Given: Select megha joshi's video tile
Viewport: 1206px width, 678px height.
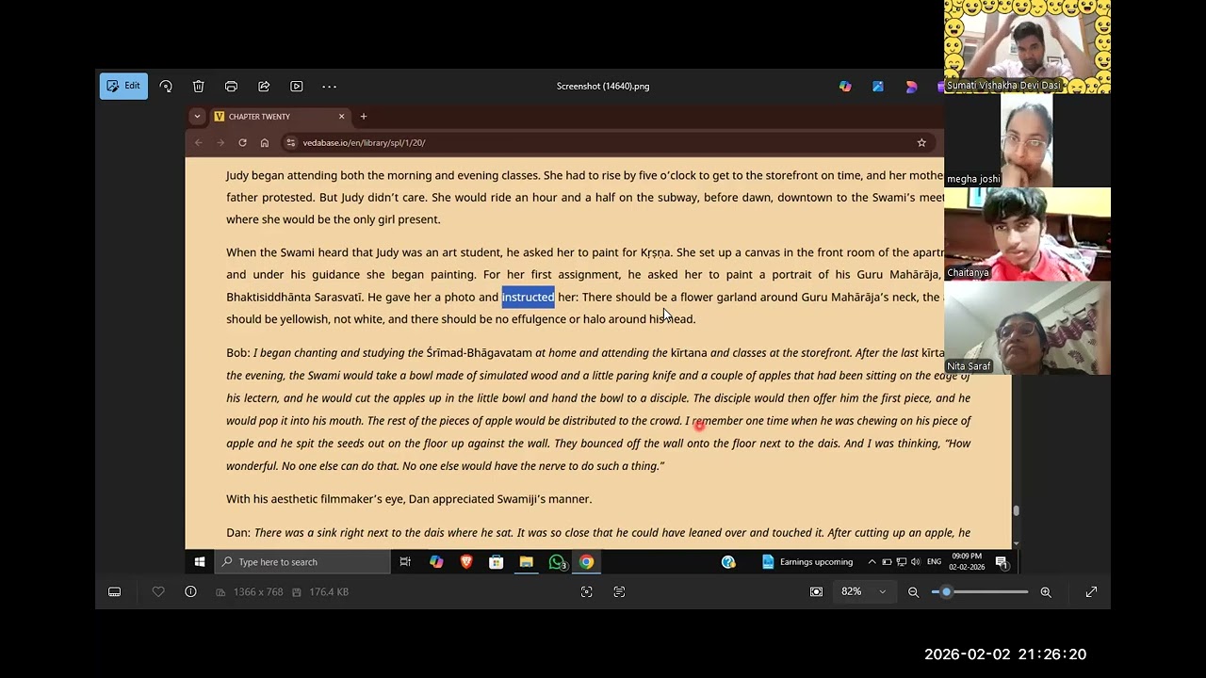Looking at the screenshot, I should [1027, 140].
